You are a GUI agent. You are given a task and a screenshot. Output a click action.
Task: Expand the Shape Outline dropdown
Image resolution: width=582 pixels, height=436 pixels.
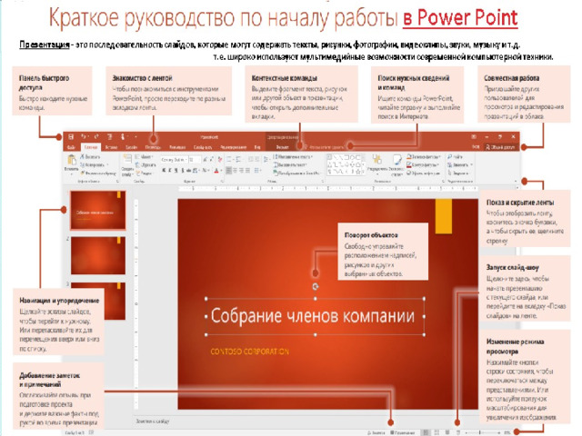click(437, 164)
